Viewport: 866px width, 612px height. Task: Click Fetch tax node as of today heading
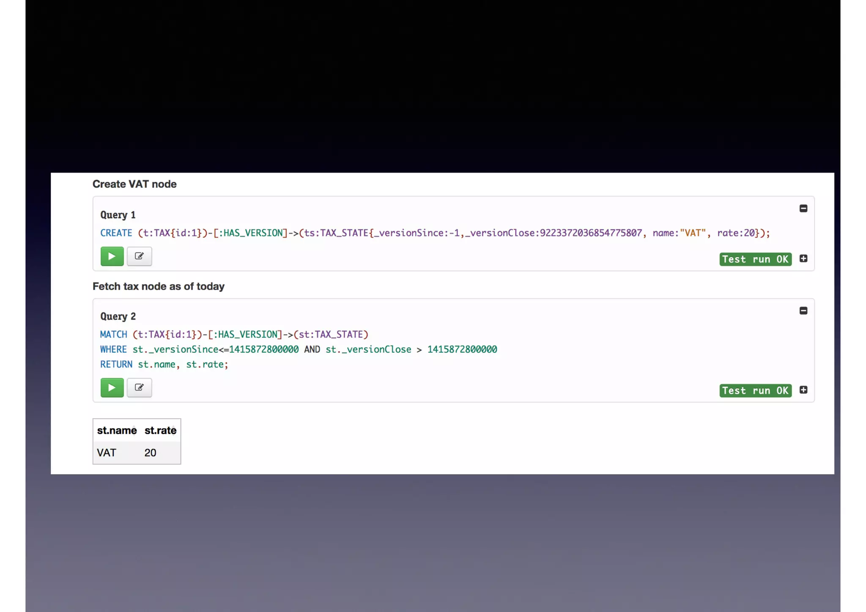click(x=159, y=286)
